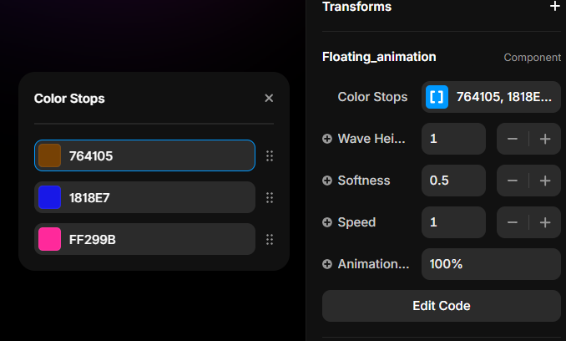This screenshot has width=566, height=341.
Task: Add a new transform with plus icon
Action: 554,7
